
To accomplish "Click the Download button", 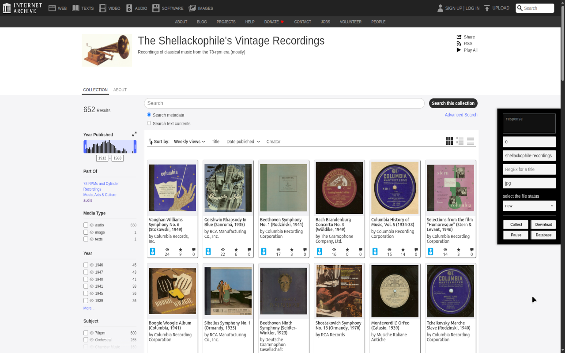I will pyautogui.click(x=543, y=225).
